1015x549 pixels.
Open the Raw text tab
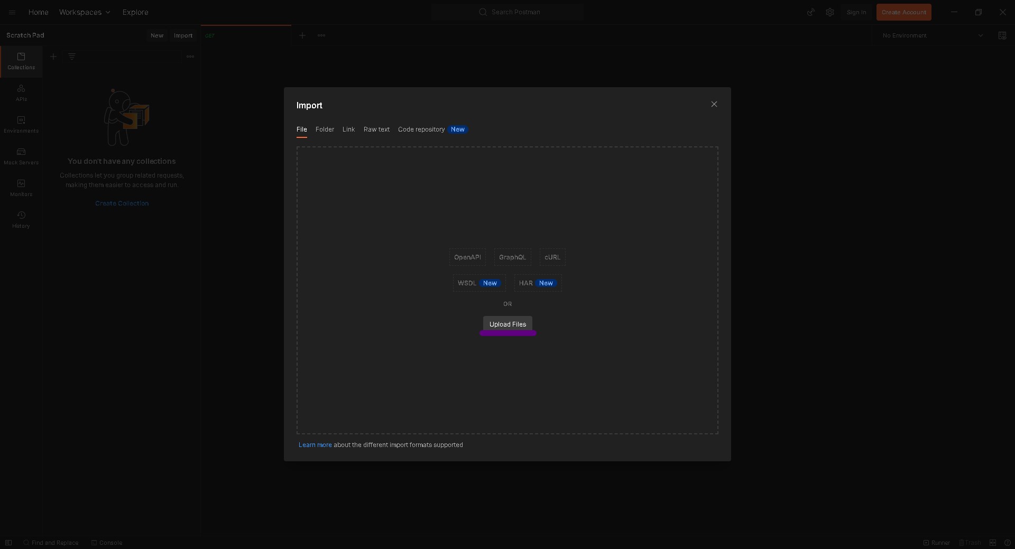[x=376, y=129]
